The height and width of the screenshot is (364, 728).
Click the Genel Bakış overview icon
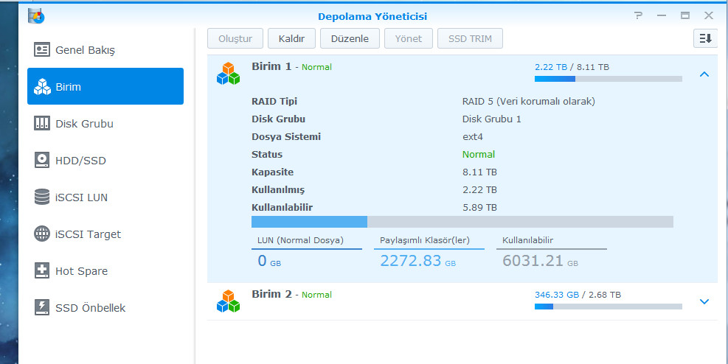[x=42, y=50]
